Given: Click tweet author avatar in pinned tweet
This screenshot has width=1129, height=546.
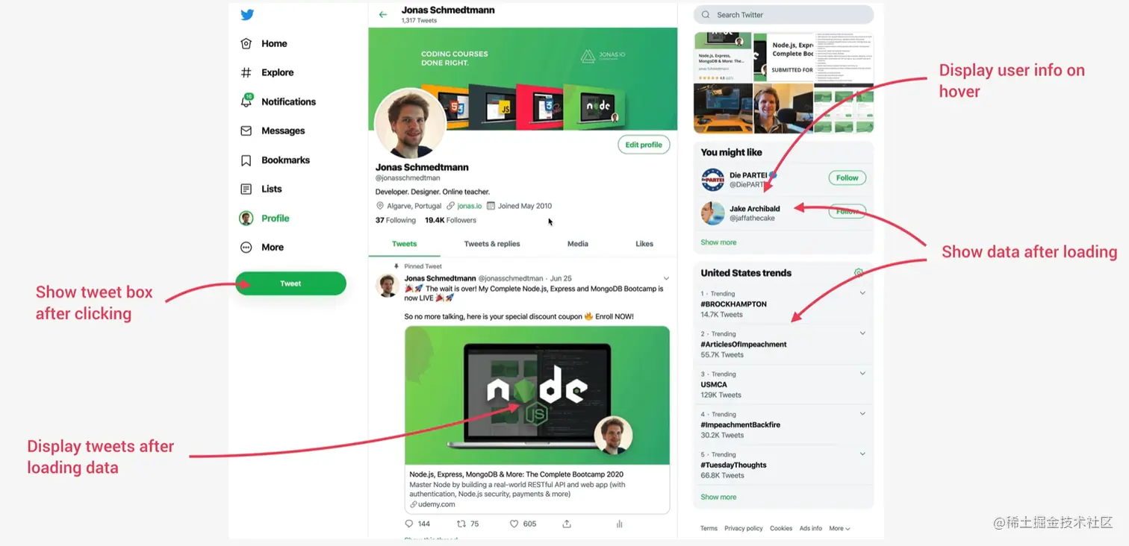Looking at the screenshot, I should [387, 286].
